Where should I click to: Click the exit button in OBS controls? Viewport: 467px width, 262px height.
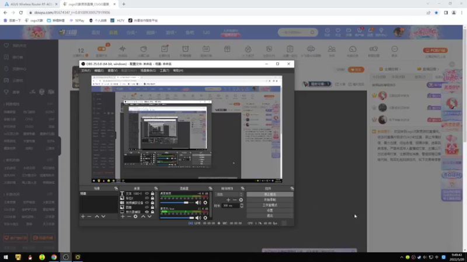tap(270, 215)
